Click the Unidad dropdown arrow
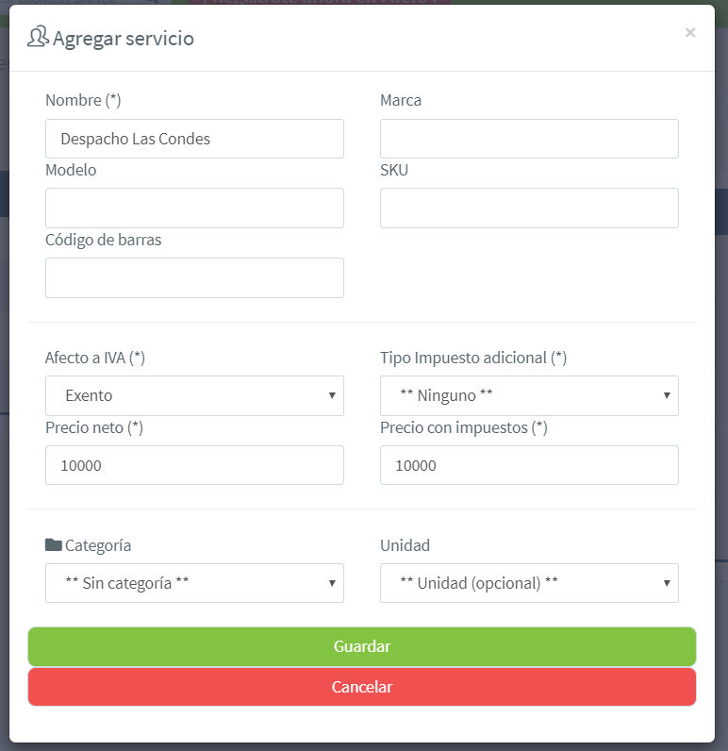This screenshot has height=751, width=728. (667, 583)
